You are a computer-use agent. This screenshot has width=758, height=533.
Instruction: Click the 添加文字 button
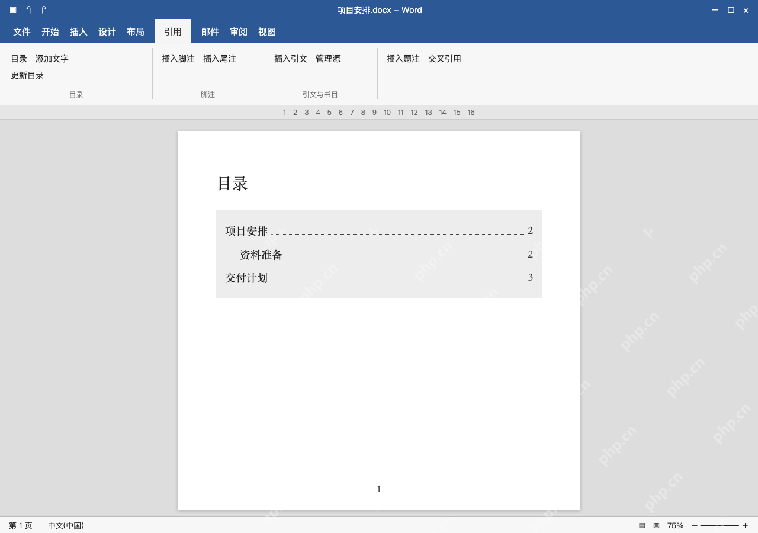click(52, 59)
